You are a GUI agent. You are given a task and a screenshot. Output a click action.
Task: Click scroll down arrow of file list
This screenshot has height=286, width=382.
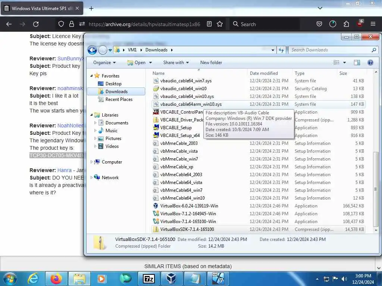coord(376,230)
